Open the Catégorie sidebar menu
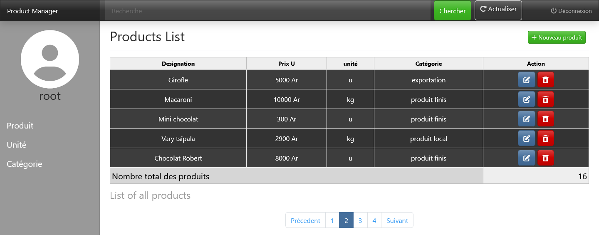This screenshot has width=599, height=235. click(25, 164)
